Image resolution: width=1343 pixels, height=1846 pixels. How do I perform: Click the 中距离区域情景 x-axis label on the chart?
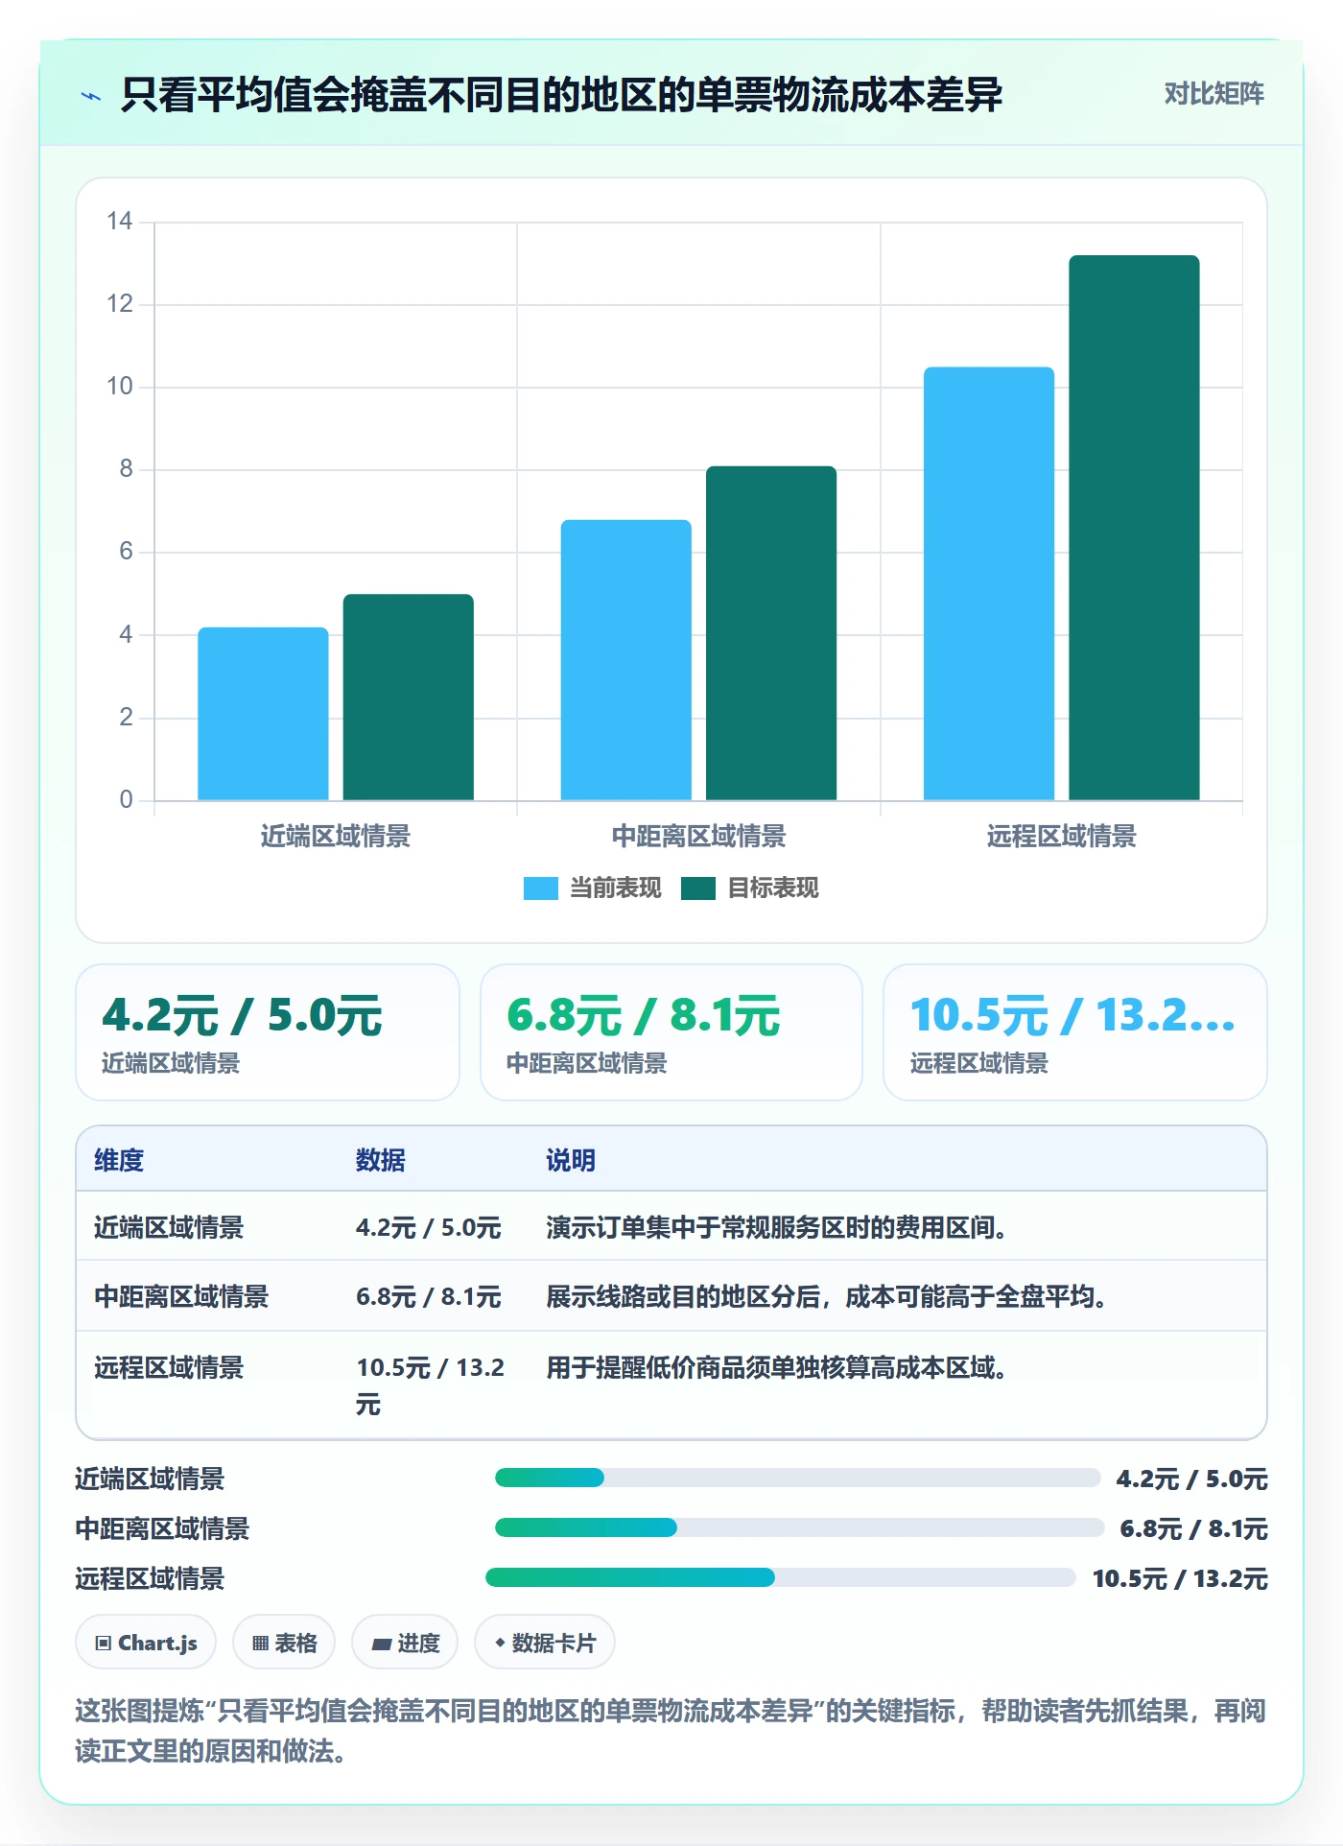[698, 836]
